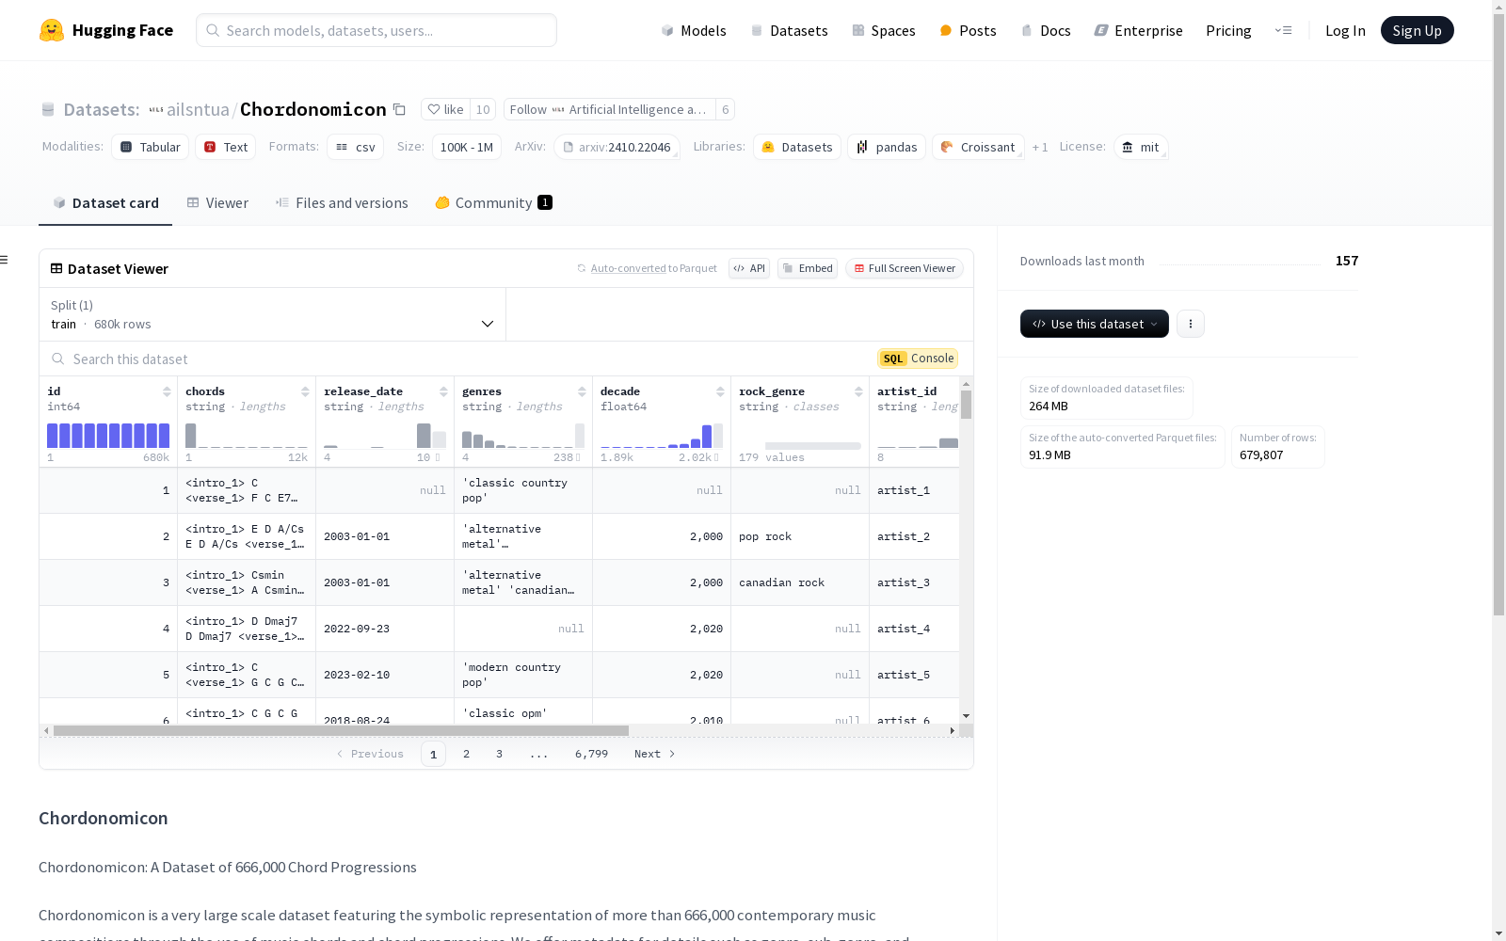Open the three-dot more options button
1506x941 pixels.
(1191, 324)
